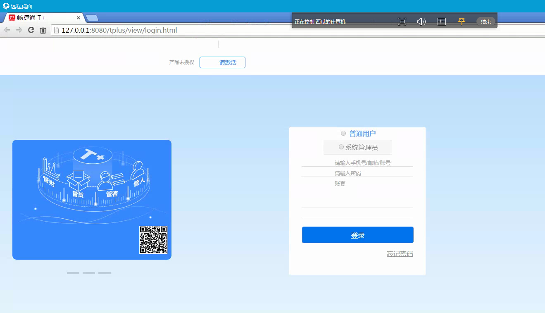Click the 管货 box icon on banner
This screenshot has height=313, width=545.
(x=78, y=181)
